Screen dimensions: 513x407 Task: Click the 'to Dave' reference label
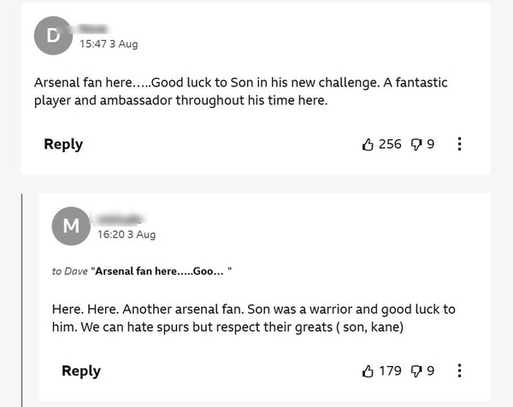coord(70,271)
